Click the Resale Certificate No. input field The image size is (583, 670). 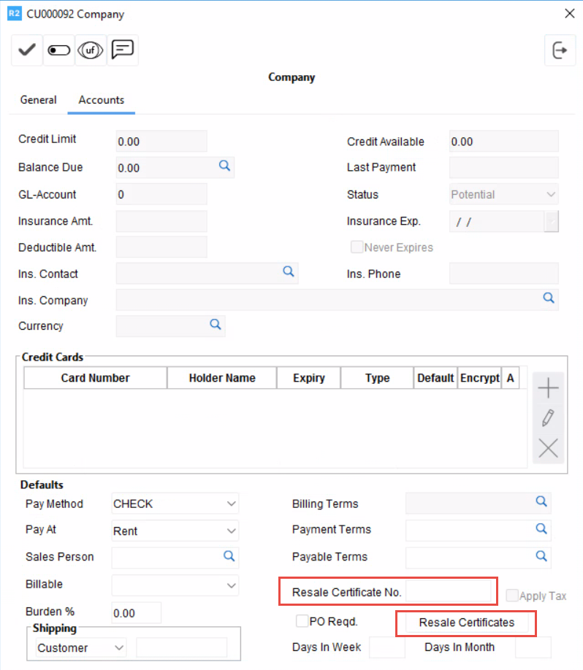click(449, 591)
